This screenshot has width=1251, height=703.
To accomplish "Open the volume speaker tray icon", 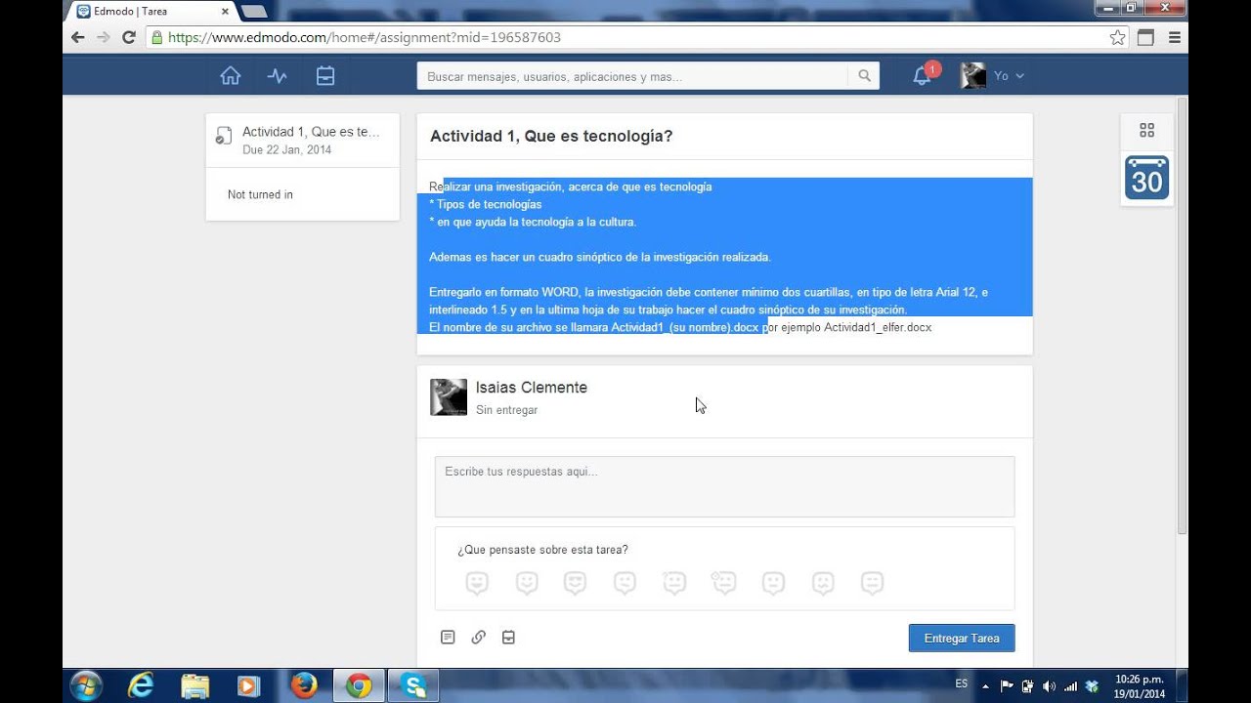I will [x=1049, y=686].
